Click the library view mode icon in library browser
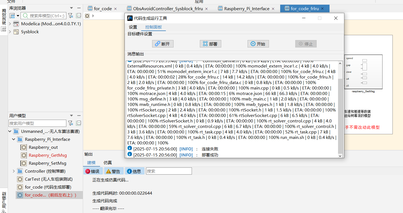The width and height of the screenshot is (403, 213). [12, 16]
